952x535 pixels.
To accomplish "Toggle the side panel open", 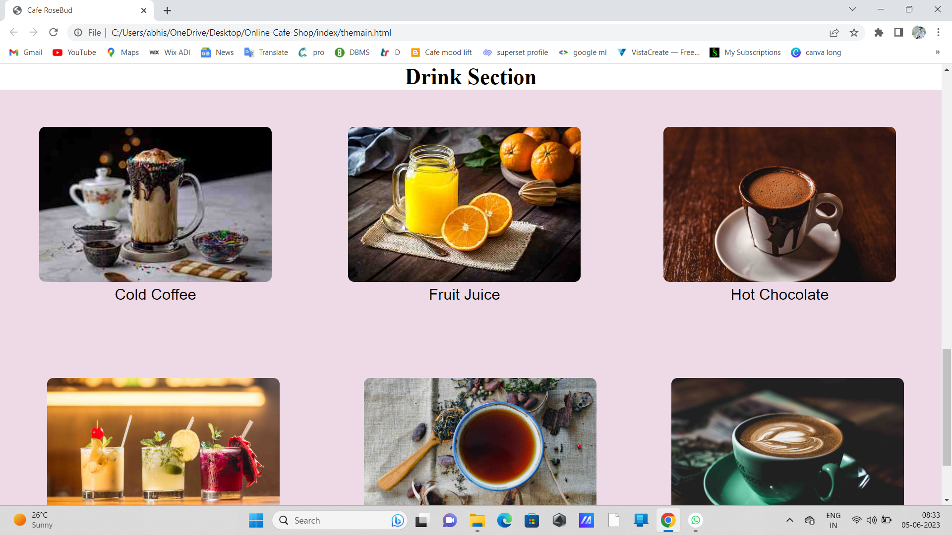I will (x=898, y=32).
